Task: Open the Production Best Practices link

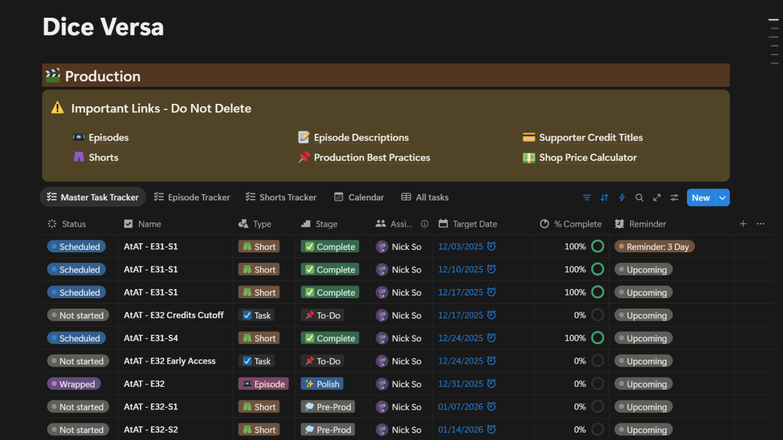Action: 372,158
